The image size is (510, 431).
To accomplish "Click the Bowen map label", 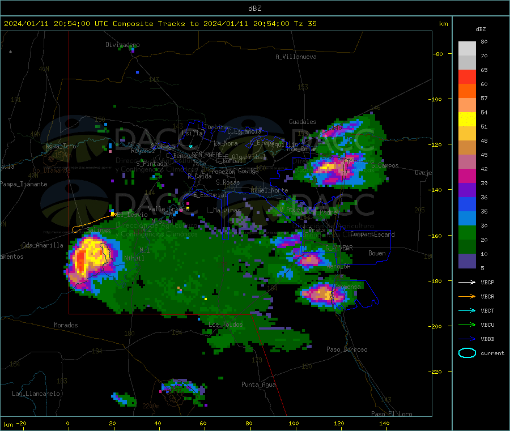I will (377, 253).
